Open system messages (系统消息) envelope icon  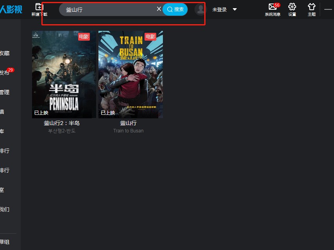[273, 10]
